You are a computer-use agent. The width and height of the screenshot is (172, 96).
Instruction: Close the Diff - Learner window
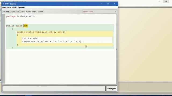(114, 4)
